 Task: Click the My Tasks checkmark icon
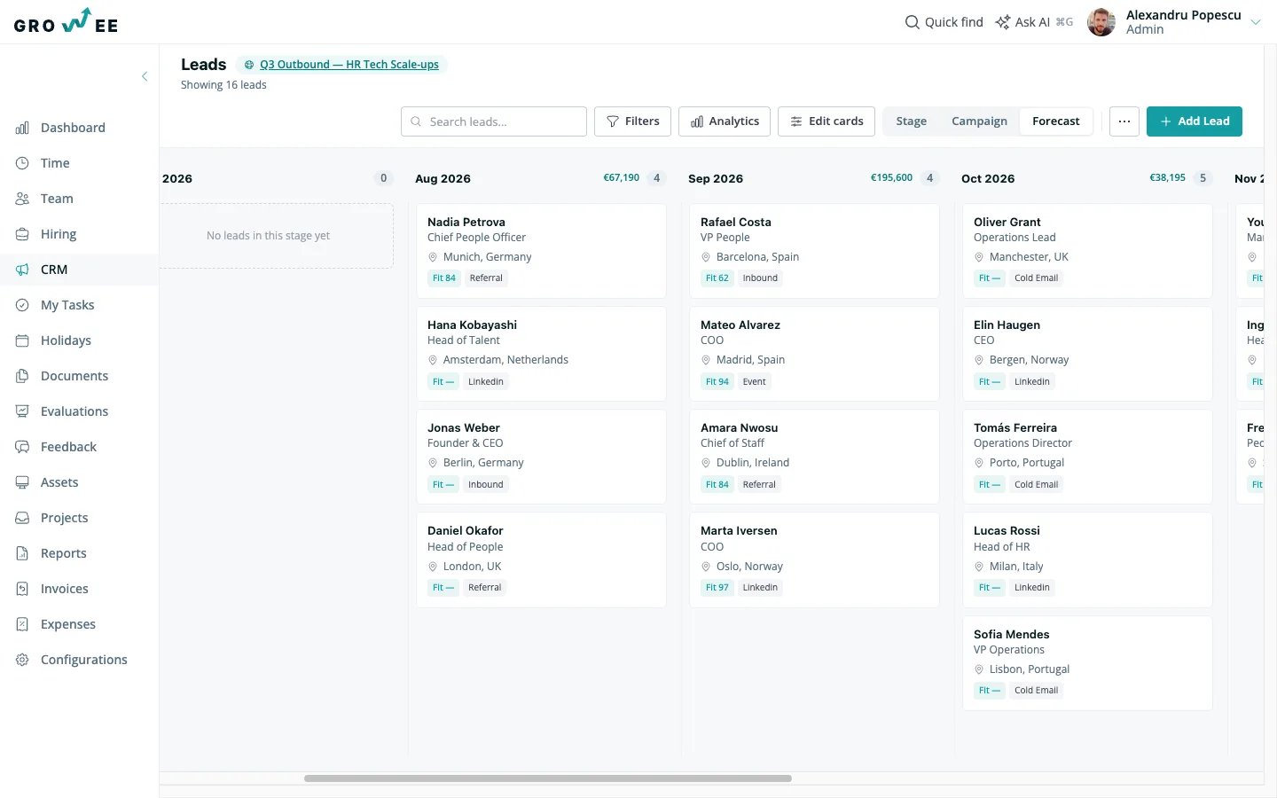pyautogui.click(x=22, y=305)
